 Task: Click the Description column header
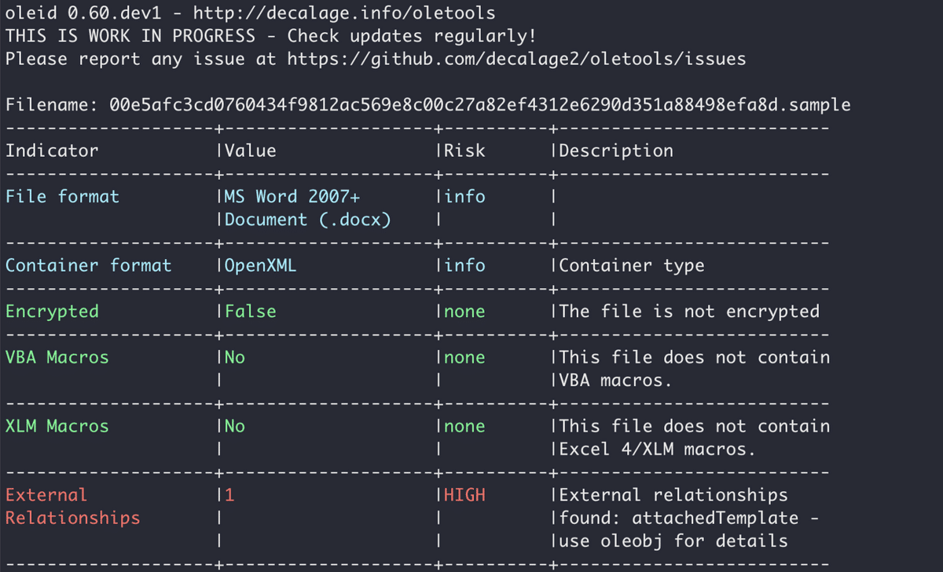(x=616, y=151)
